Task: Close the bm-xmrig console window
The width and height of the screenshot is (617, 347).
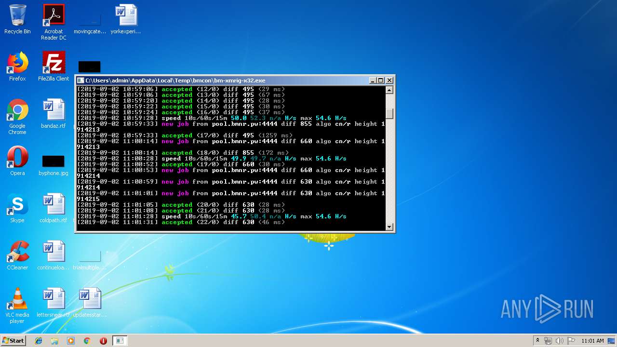Action: click(389, 80)
